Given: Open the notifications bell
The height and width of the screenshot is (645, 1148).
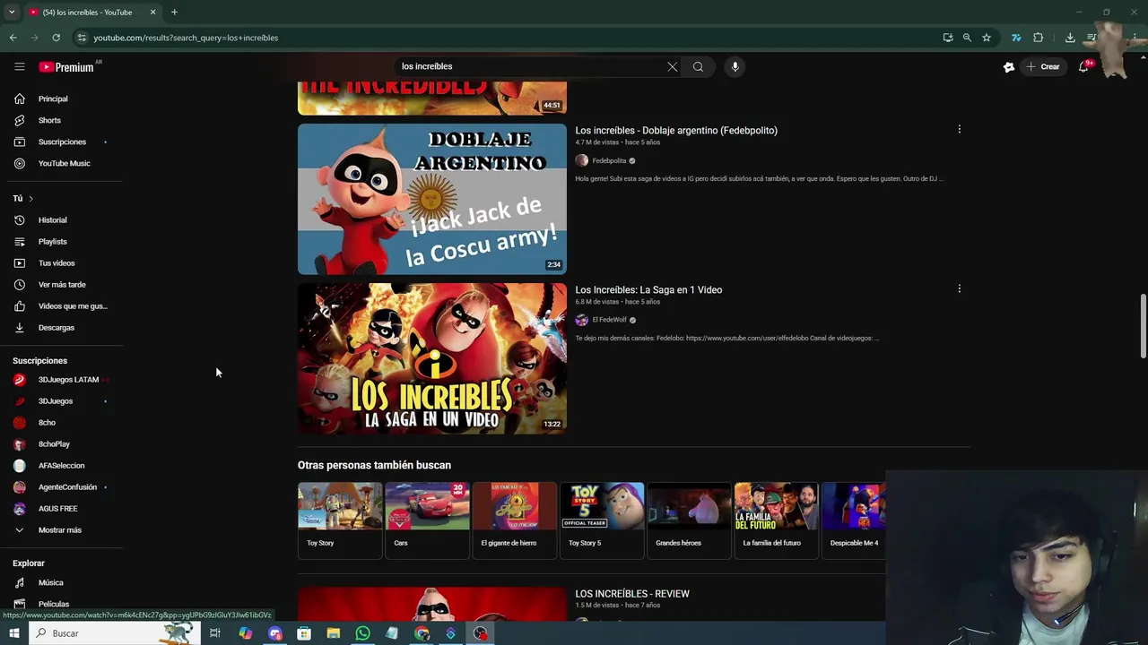Looking at the screenshot, I should (x=1083, y=66).
